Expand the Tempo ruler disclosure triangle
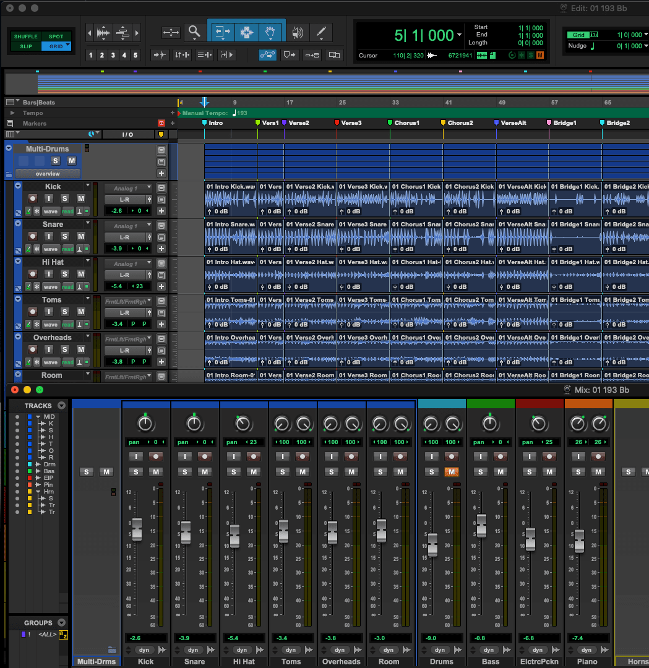This screenshot has height=668, width=649. tap(12, 113)
